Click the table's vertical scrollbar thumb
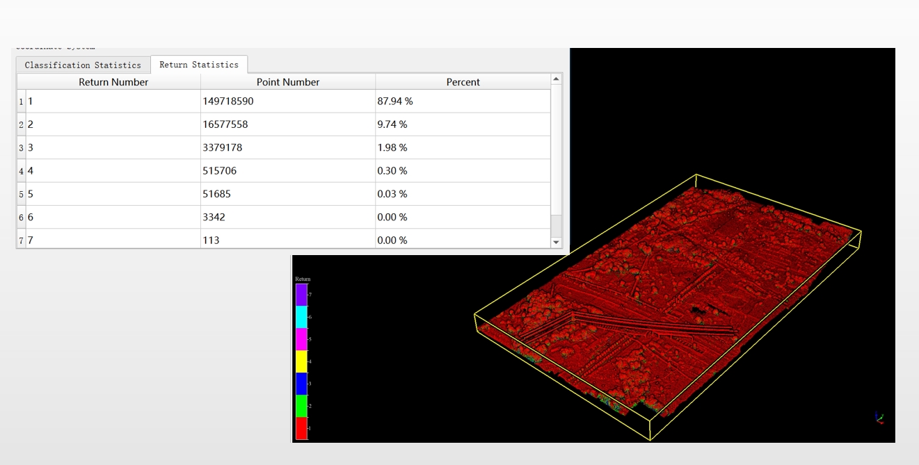This screenshot has width=919, height=465. coord(556,226)
